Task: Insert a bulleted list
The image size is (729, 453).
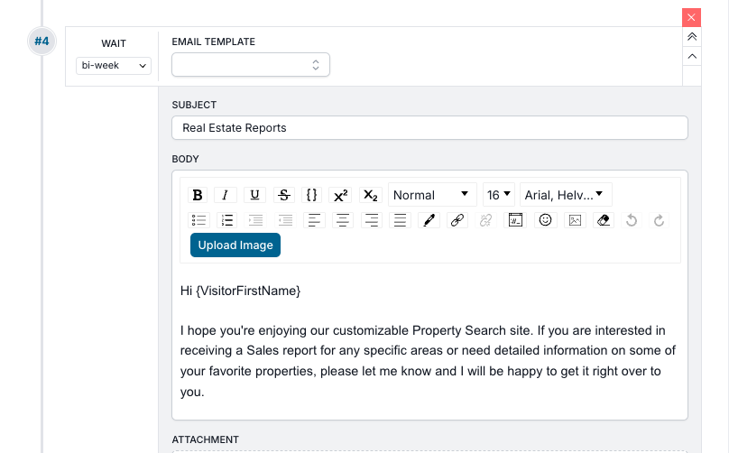Action: point(198,220)
